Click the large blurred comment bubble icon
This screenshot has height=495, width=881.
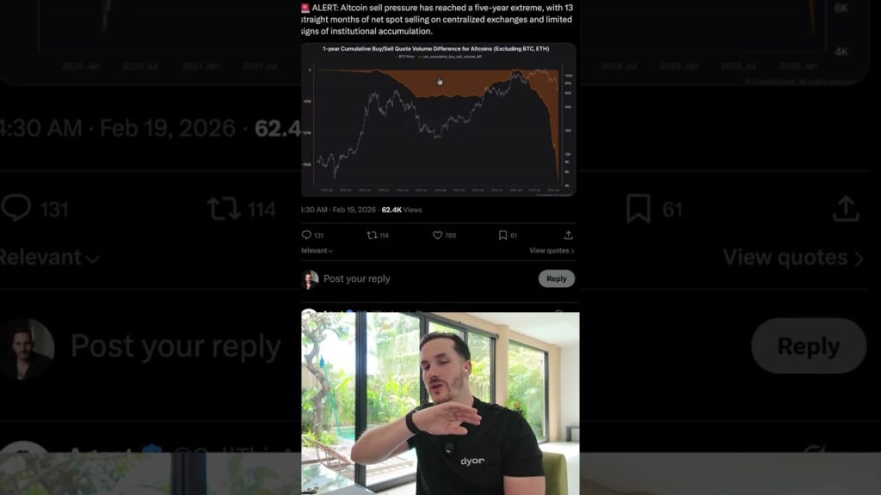[x=15, y=208]
